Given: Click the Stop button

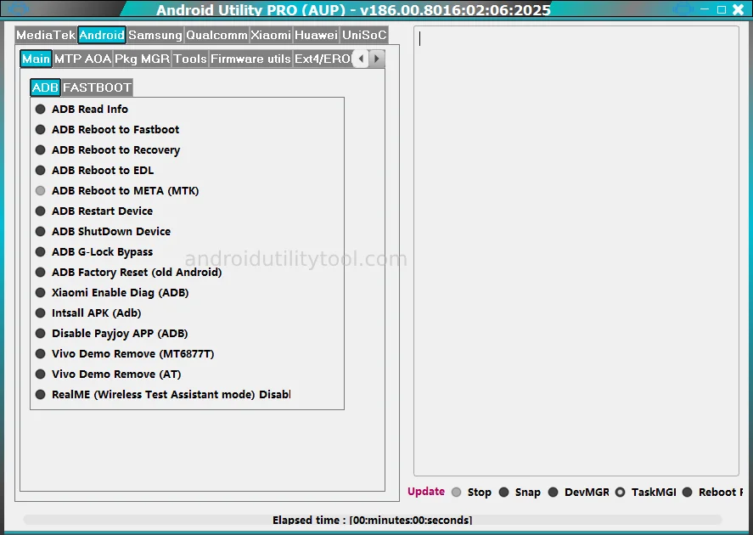Looking at the screenshot, I should pos(472,493).
